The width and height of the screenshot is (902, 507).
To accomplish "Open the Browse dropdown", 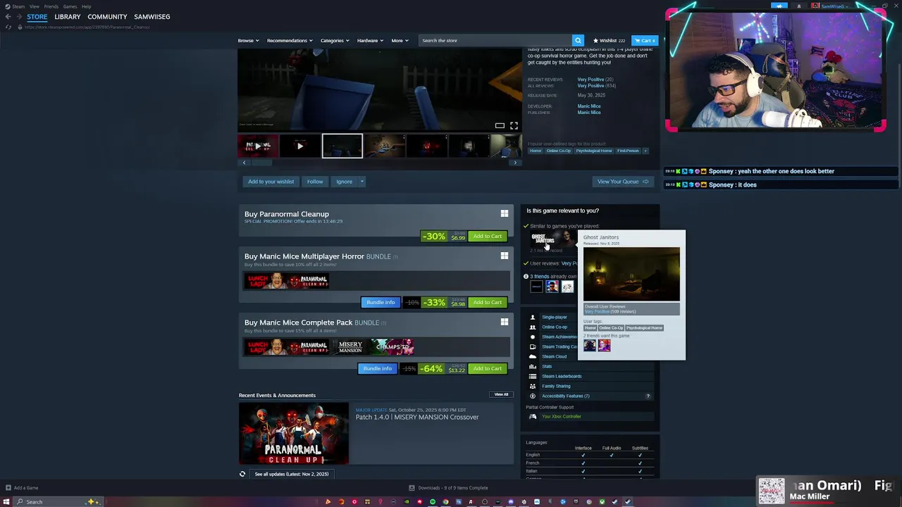I will point(248,40).
